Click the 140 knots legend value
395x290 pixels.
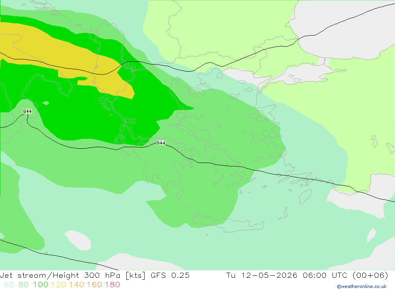77,284
